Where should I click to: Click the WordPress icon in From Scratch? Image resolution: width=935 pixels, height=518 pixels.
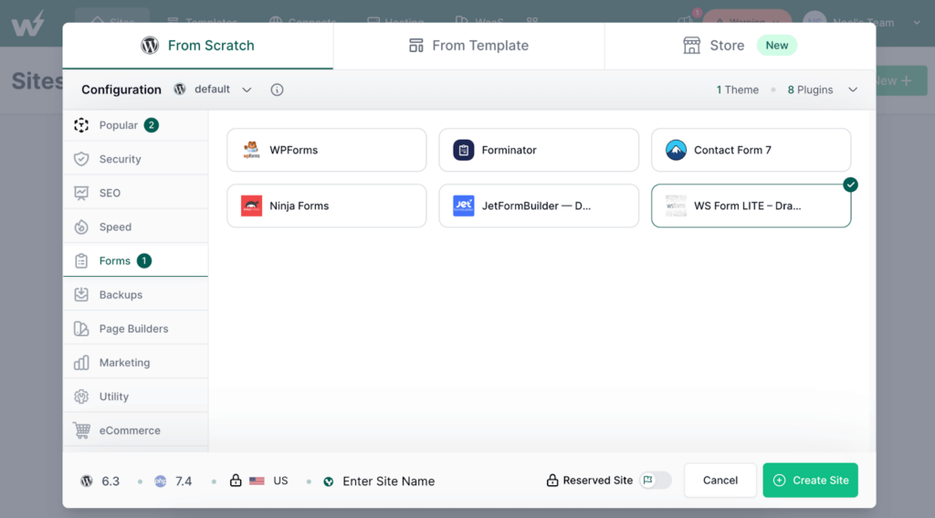click(150, 46)
